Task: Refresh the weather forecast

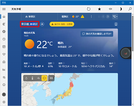Action: tap(89, 9)
